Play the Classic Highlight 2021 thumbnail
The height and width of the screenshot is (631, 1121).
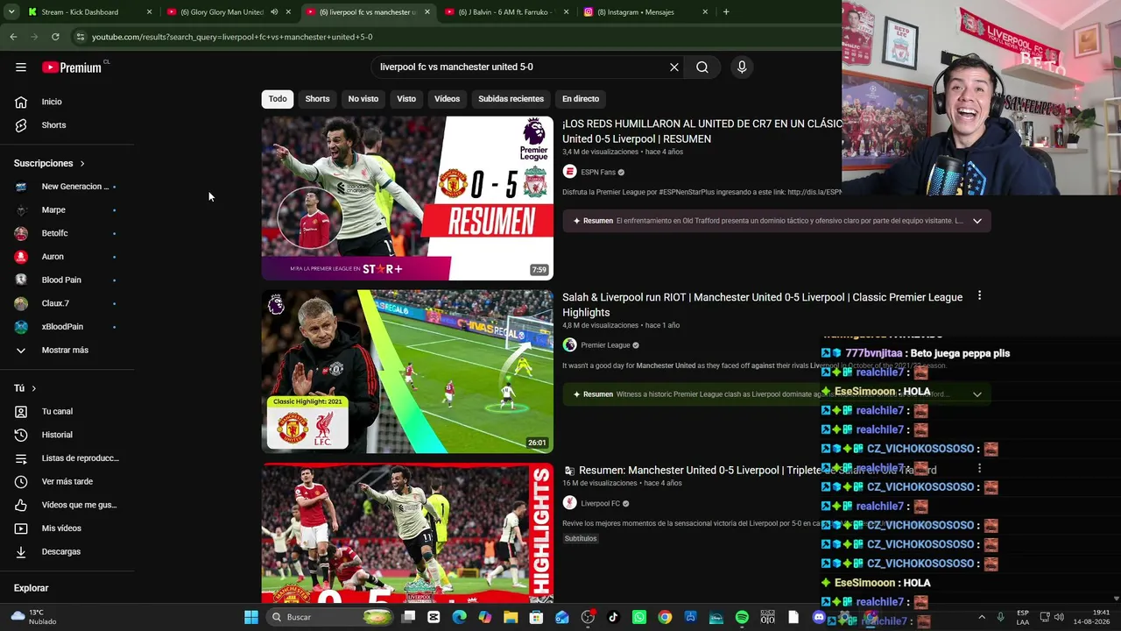coord(407,372)
